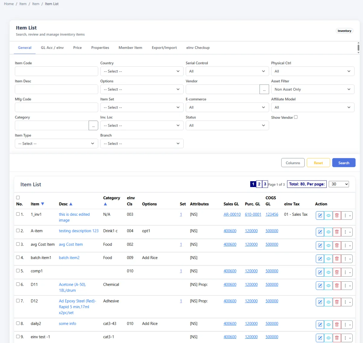Click the edit icon for item 1_inv1
This screenshot has width=363, height=343.
pos(320,215)
